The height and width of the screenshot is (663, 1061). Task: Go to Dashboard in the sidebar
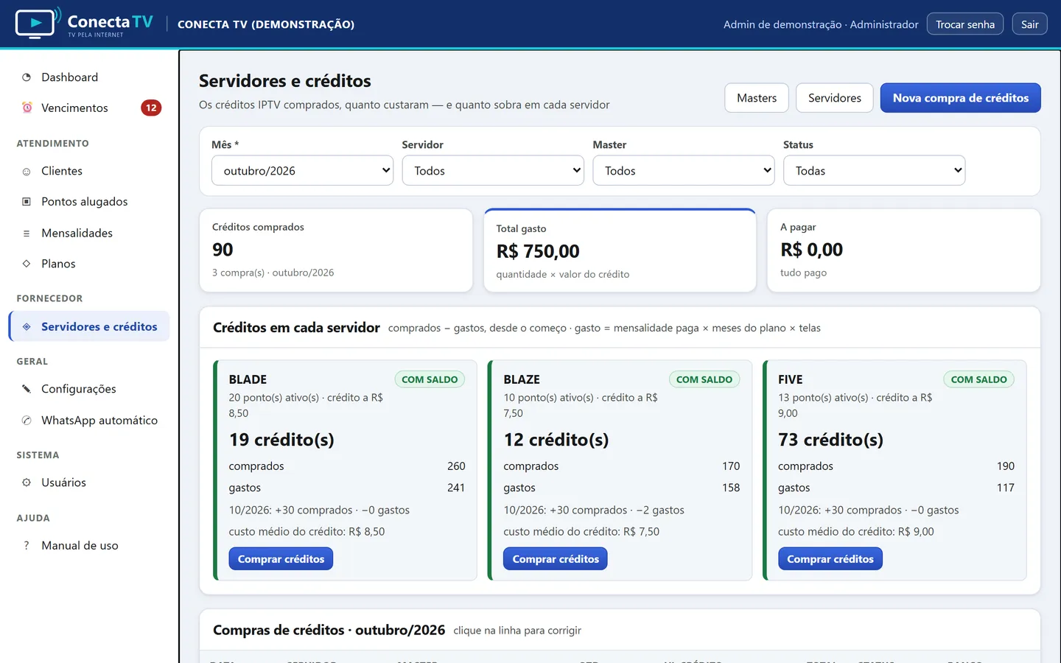click(89, 77)
